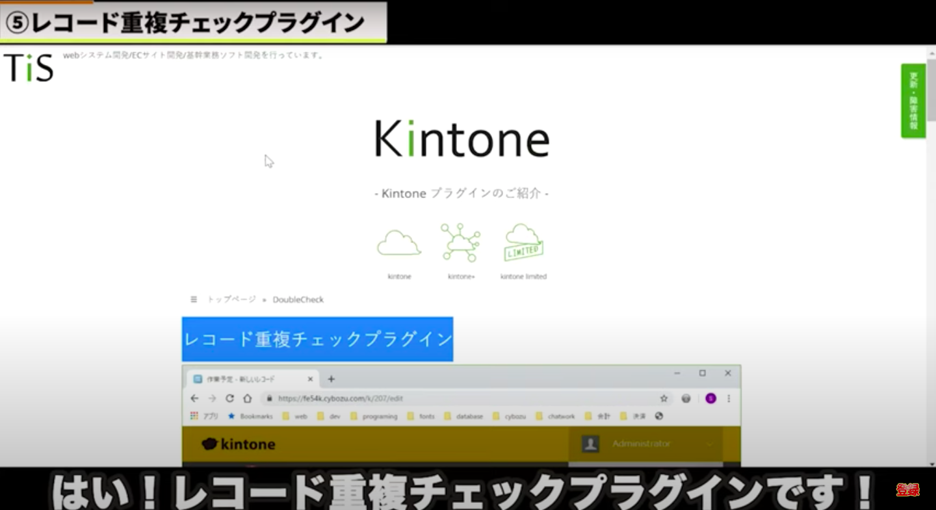Click the globe bookmark icon
The image size is (936, 510).
pyautogui.click(x=659, y=416)
